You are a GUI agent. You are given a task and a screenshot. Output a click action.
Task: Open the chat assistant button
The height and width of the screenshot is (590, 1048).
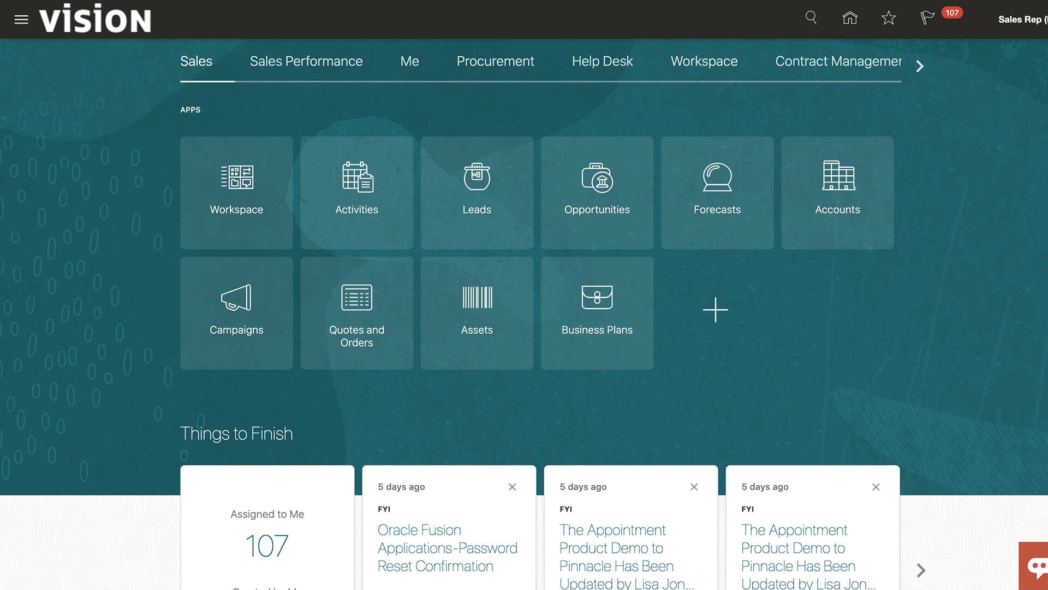pyautogui.click(x=1035, y=567)
